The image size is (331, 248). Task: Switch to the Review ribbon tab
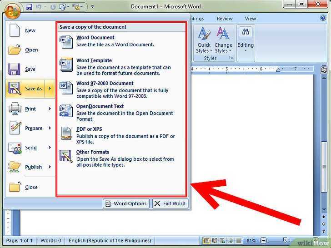(x=225, y=19)
